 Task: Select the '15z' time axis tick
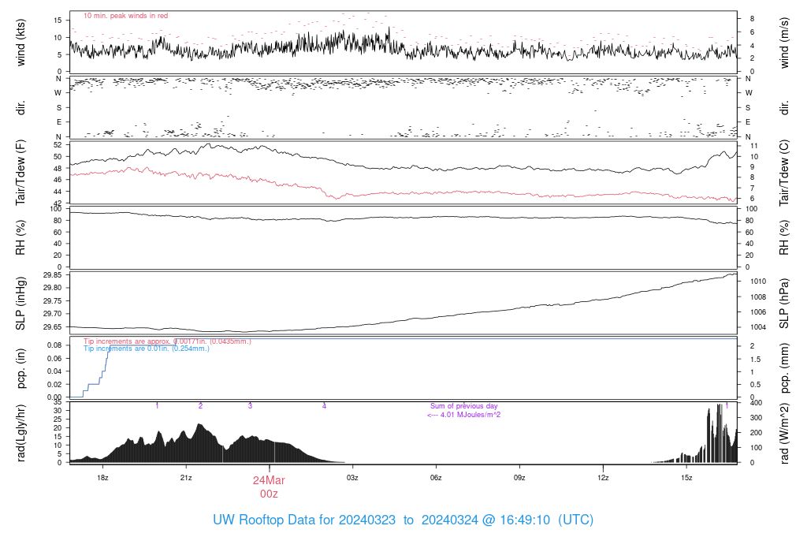point(686,477)
